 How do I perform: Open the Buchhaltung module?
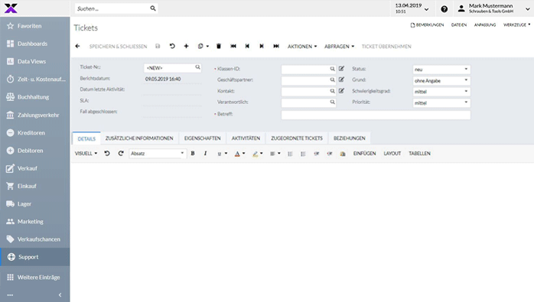[34, 97]
